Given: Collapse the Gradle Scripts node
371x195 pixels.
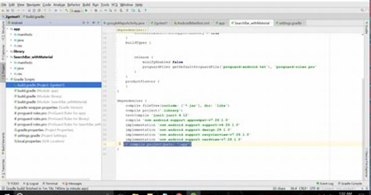Looking at the screenshot, I should [x=8, y=79].
